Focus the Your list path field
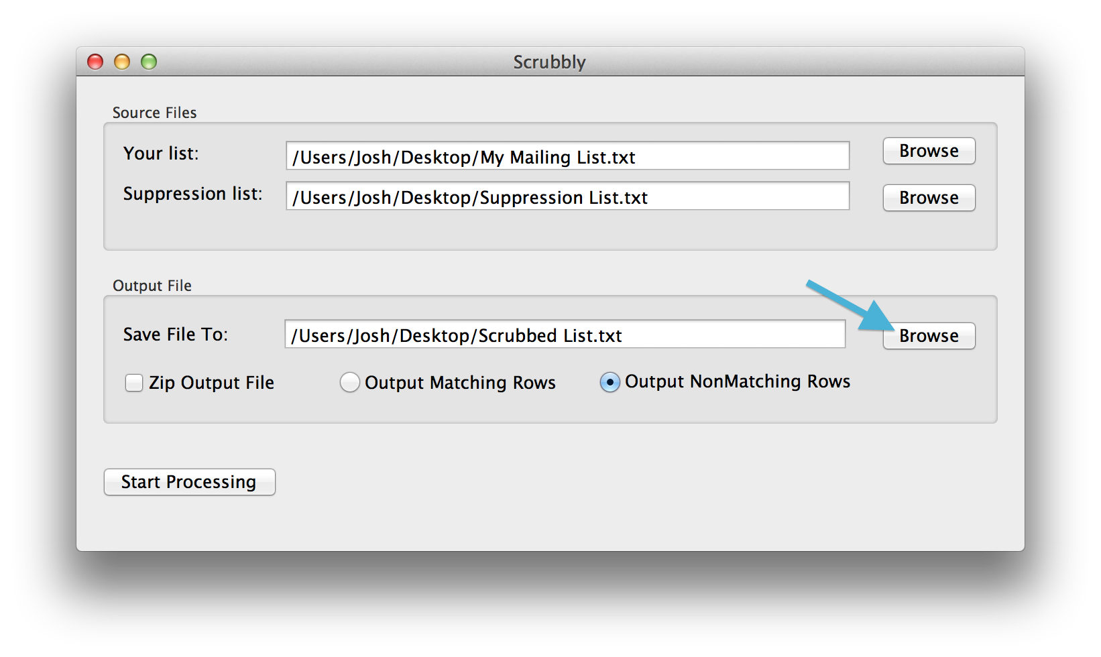Screen dimensions: 1101x657 coord(567,156)
